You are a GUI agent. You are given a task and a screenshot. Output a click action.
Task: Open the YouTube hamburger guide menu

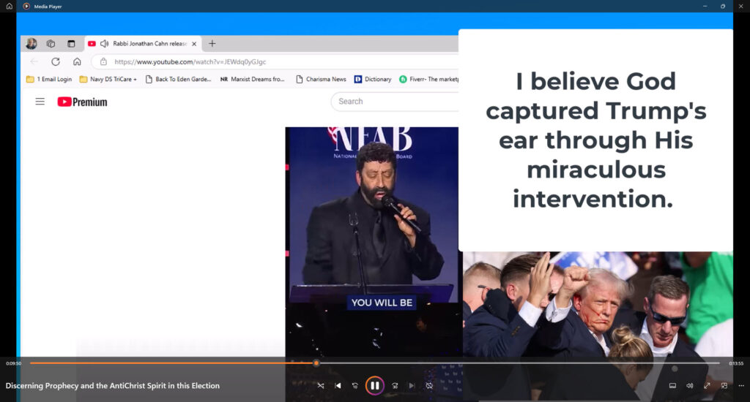click(x=40, y=102)
